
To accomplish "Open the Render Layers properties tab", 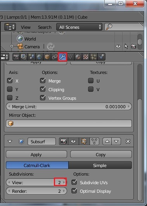I will point(24,57).
